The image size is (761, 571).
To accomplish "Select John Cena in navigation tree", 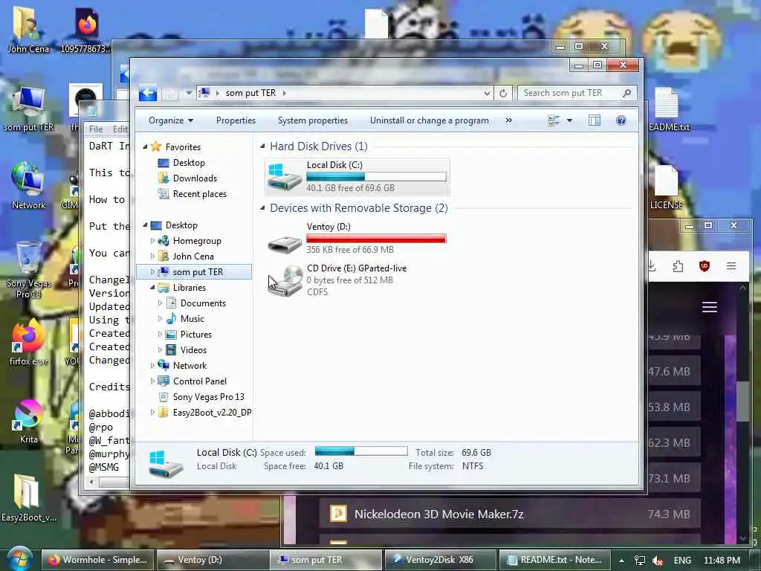I will pos(192,257).
